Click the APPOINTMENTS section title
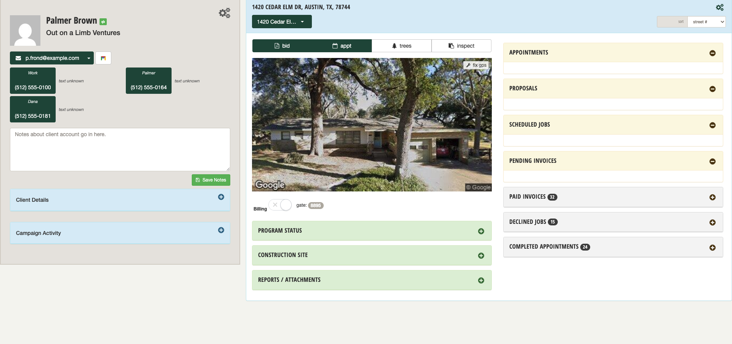 pyautogui.click(x=529, y=53)
